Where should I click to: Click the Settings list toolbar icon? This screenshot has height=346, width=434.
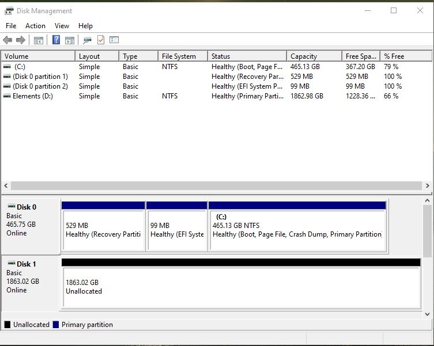[114, 40]
